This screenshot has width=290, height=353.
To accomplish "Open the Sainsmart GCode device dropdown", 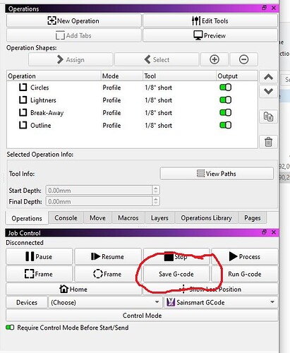I will 221,302.
